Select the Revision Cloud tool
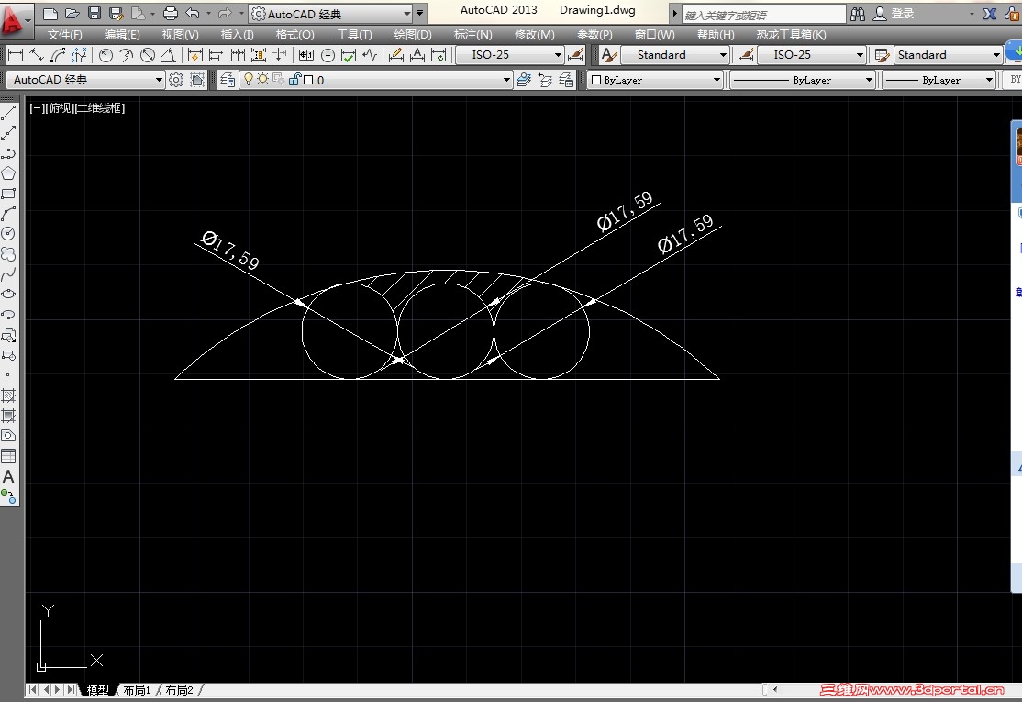 tap(8, 254)
